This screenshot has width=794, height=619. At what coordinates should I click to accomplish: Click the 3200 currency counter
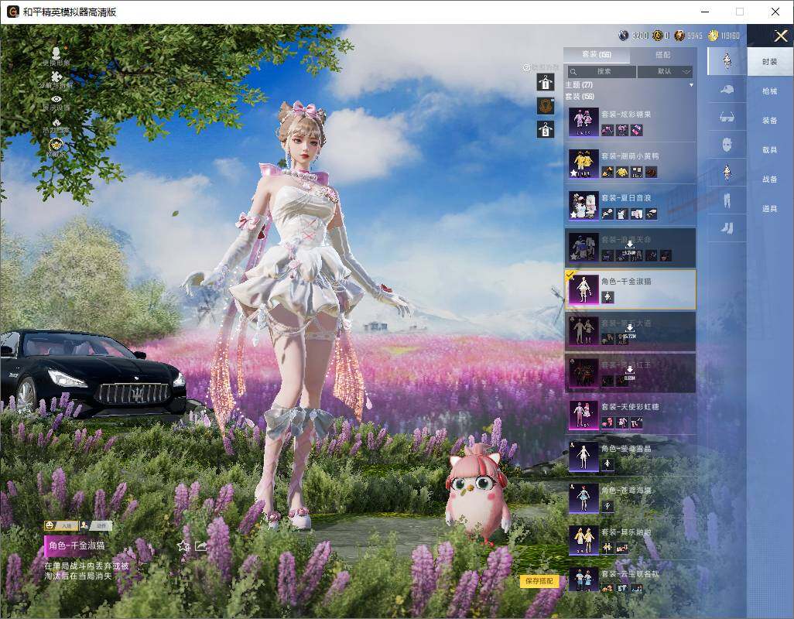(x=634, y=36)
